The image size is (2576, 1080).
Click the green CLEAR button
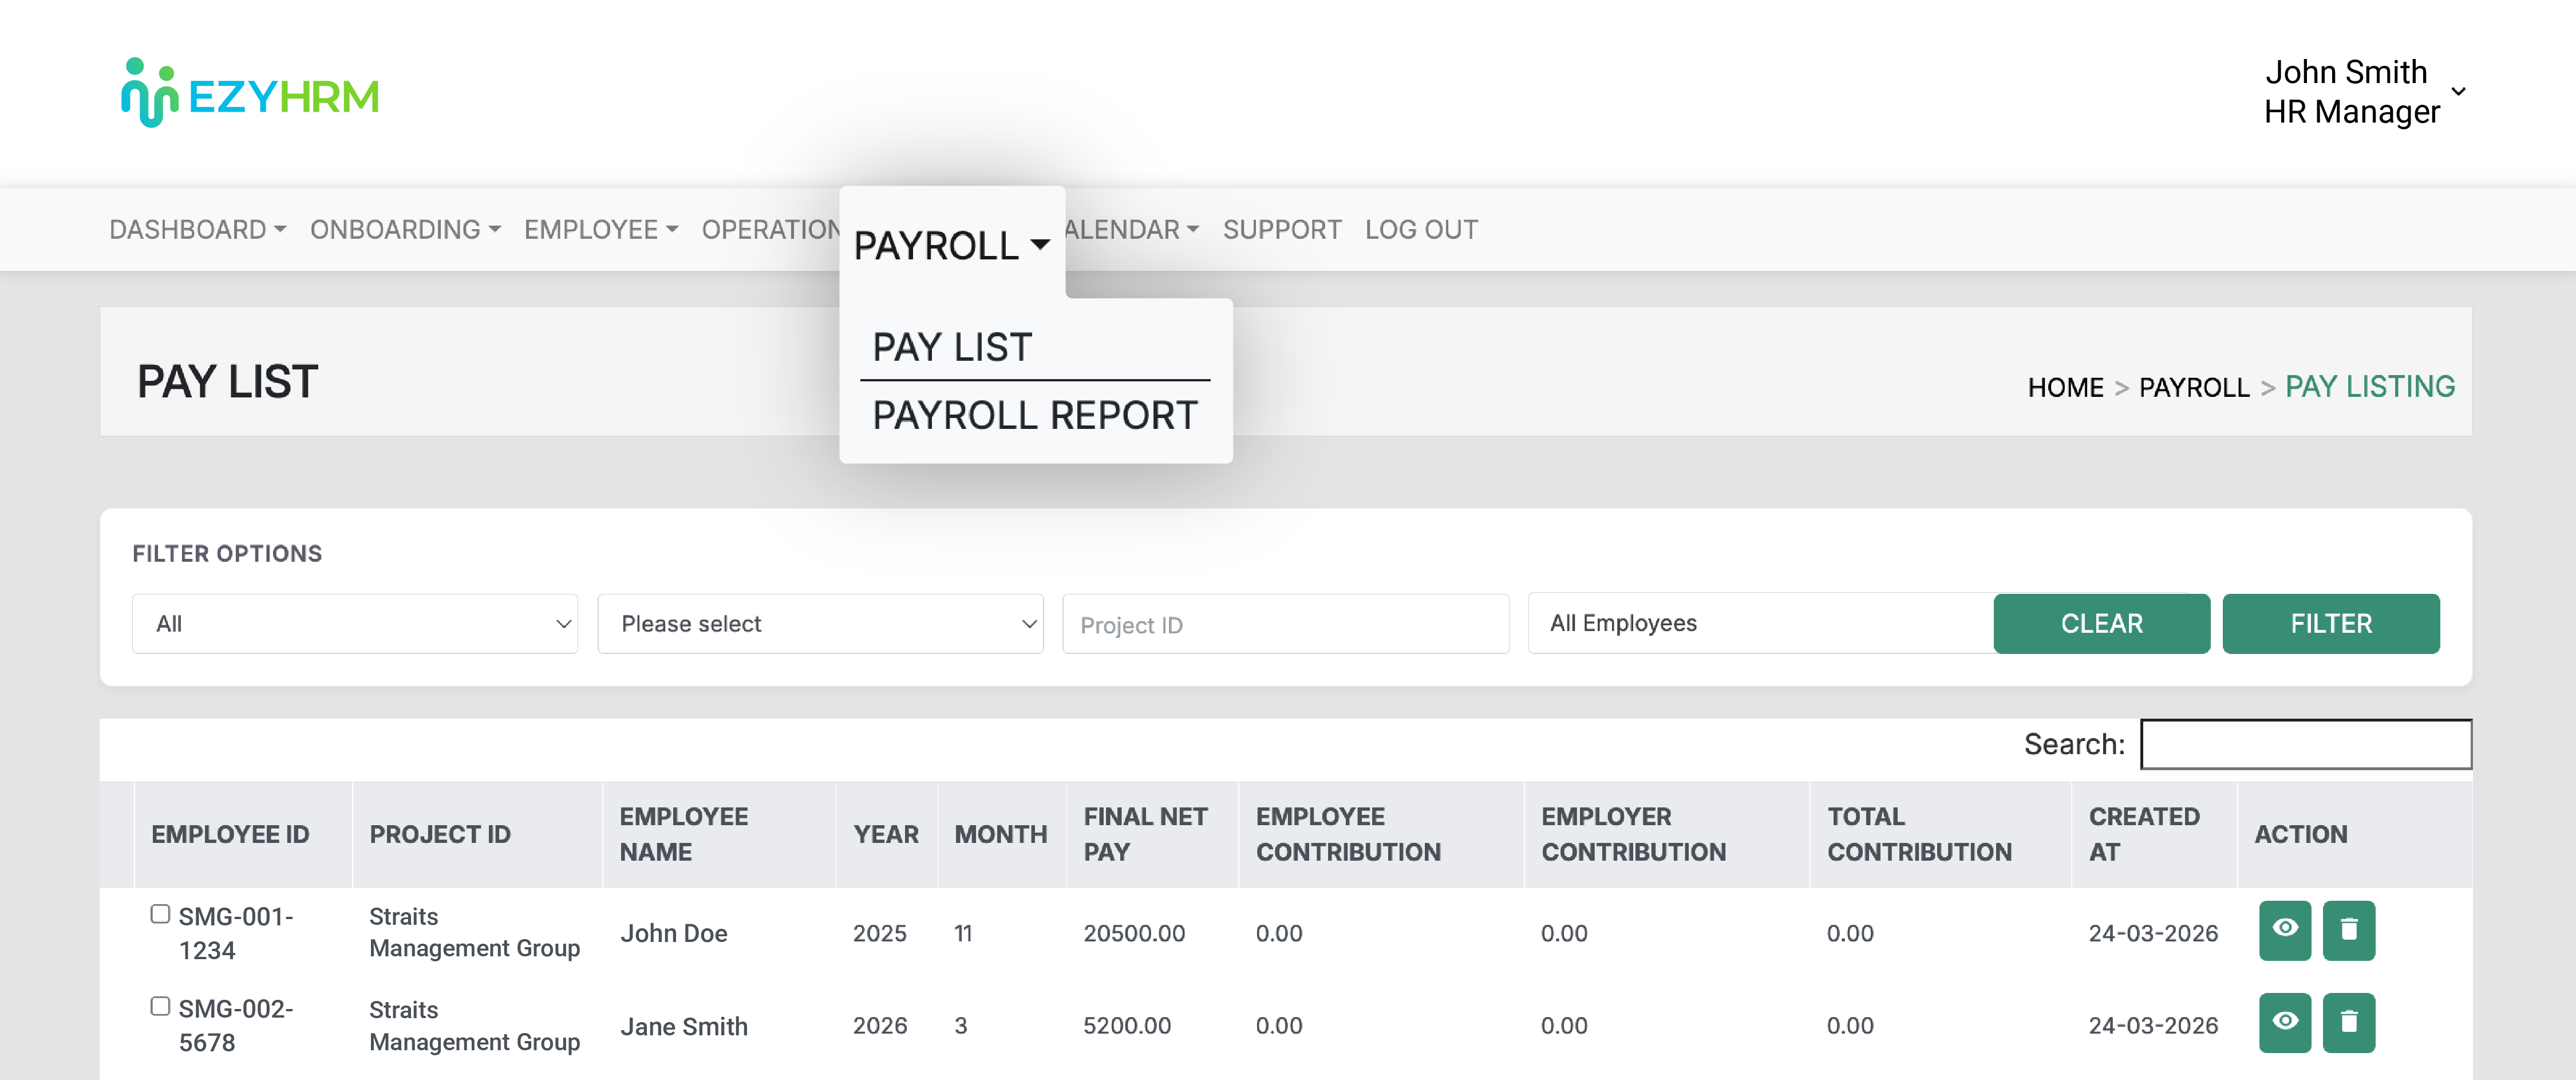pos(2101,624)
